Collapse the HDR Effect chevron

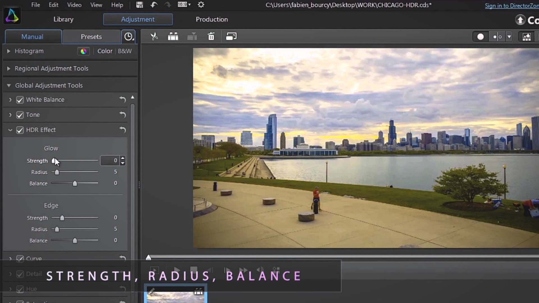tap(10, 130)
